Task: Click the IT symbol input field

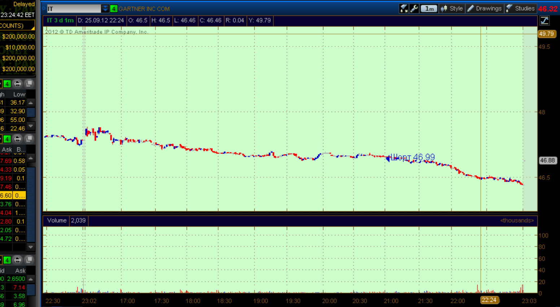Action: (74, 9)
